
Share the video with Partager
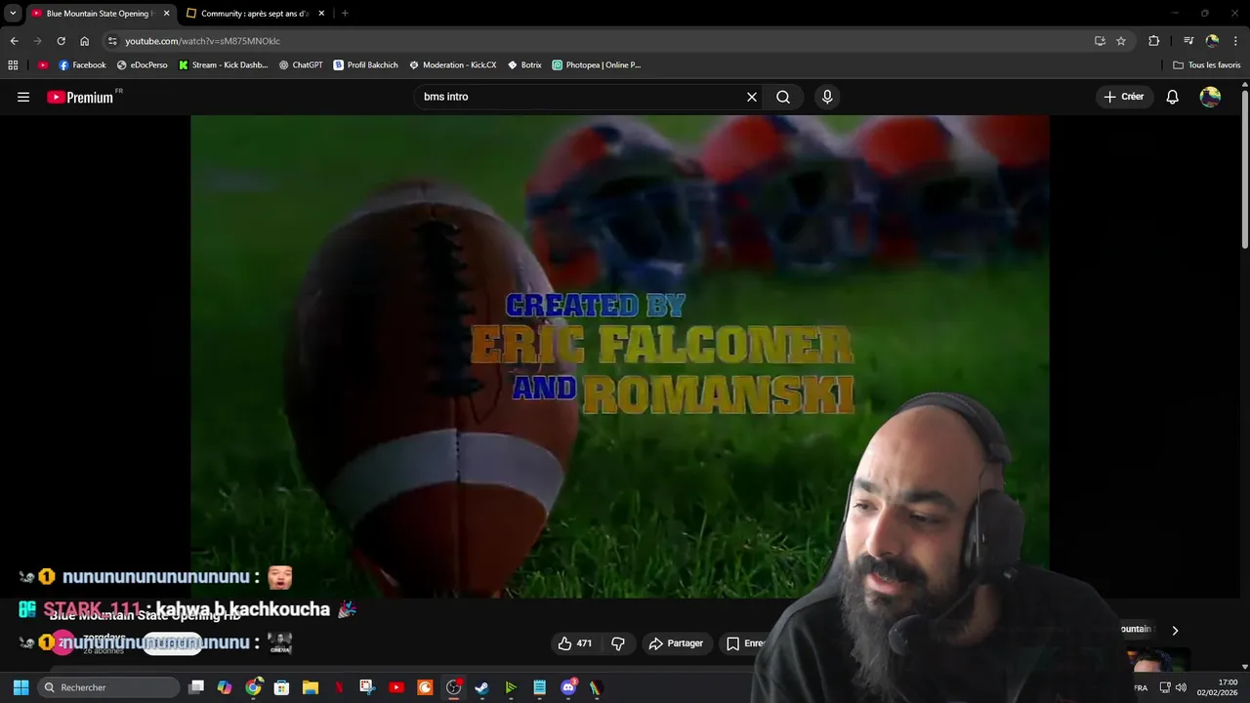click(x=676, y=643)
